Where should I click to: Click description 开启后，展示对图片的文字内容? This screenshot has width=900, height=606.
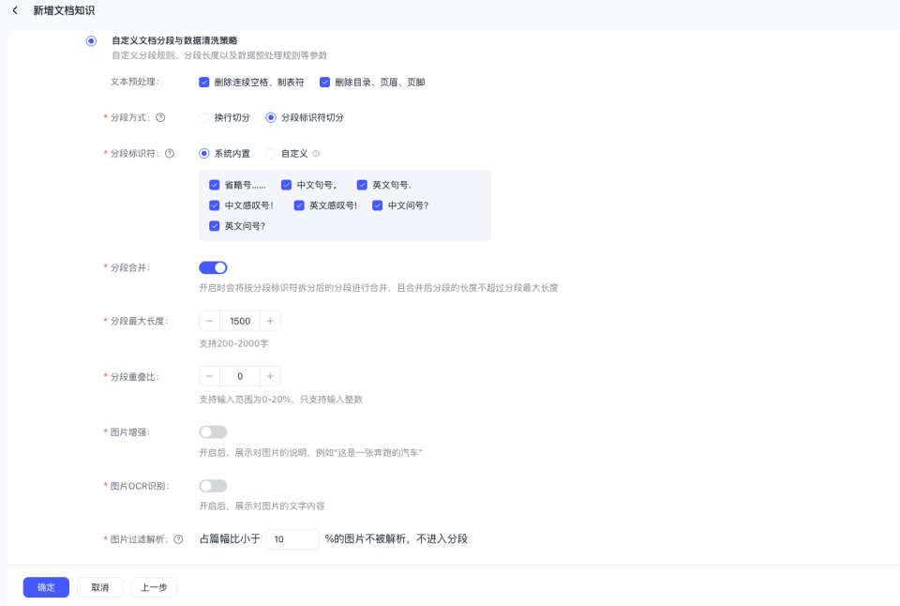262,506
